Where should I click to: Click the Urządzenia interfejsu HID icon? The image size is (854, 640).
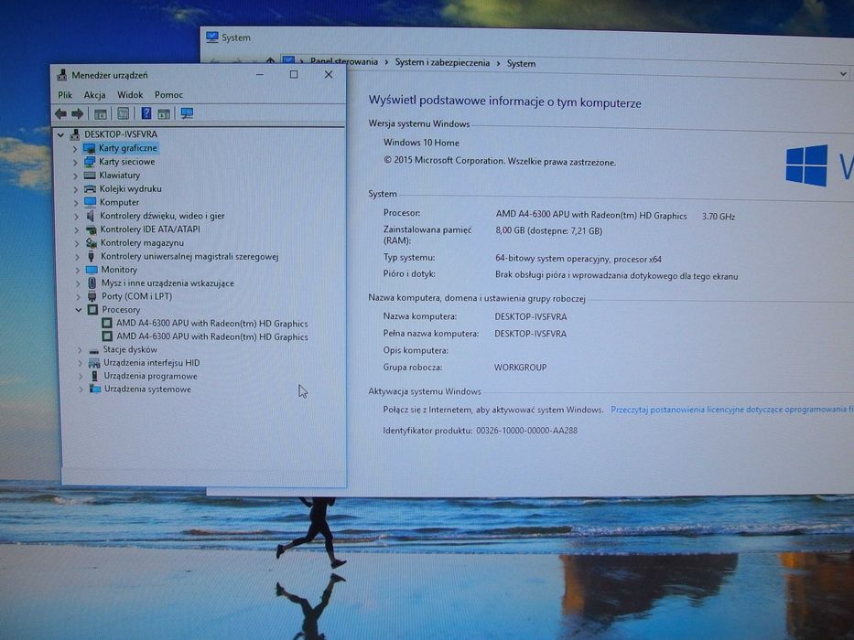click(x=94, y=363)
